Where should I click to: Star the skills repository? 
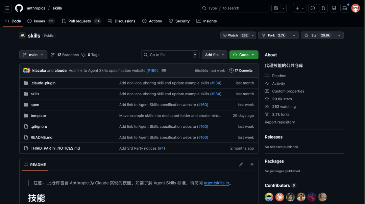pyautogui.click(x=318, y=35)
